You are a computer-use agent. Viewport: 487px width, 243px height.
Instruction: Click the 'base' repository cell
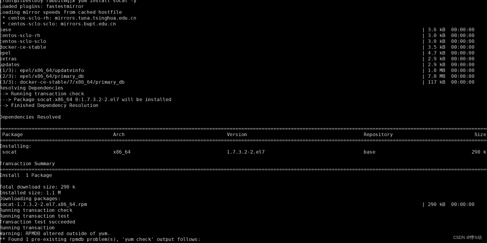[x=370, y=152]
